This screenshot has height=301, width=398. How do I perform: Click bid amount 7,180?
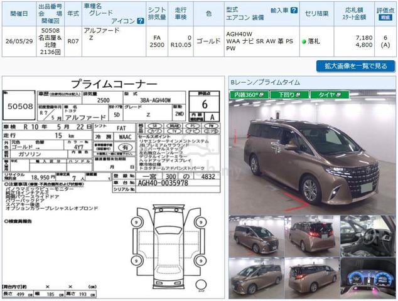[363, 38]
